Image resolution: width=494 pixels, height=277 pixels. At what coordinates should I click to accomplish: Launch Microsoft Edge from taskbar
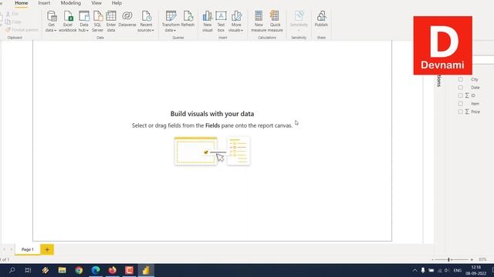(x=96, y=270)
